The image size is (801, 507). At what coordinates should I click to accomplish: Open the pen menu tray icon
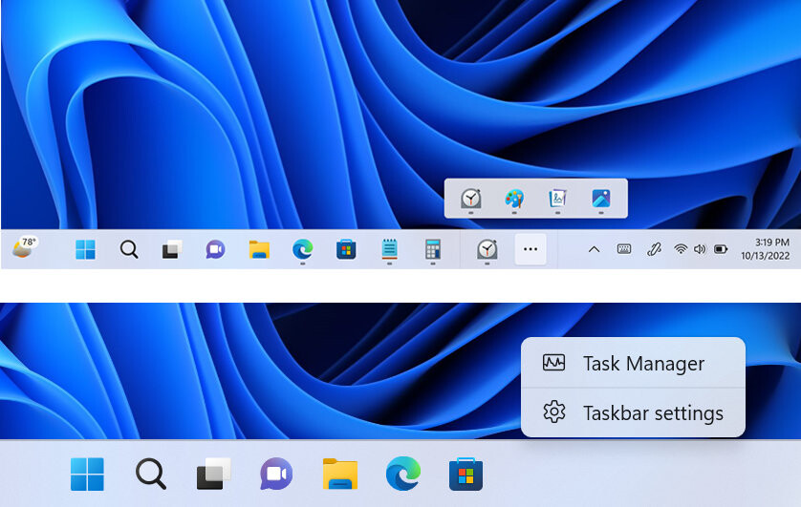pos(654,249)
